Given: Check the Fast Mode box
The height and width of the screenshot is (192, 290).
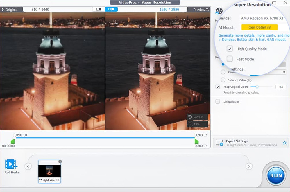Looking at the screenshot, I should pos(230,59).
